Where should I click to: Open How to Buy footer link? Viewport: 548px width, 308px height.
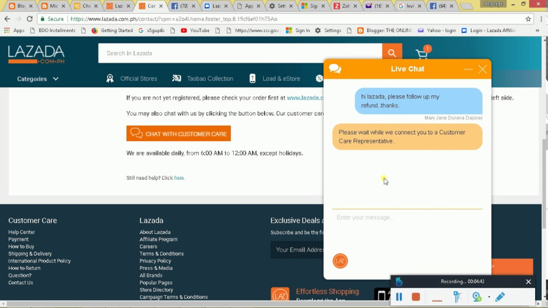pos(21,247)
